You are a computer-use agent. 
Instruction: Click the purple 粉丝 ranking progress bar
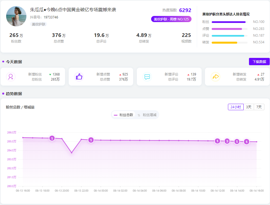point(230,22)
